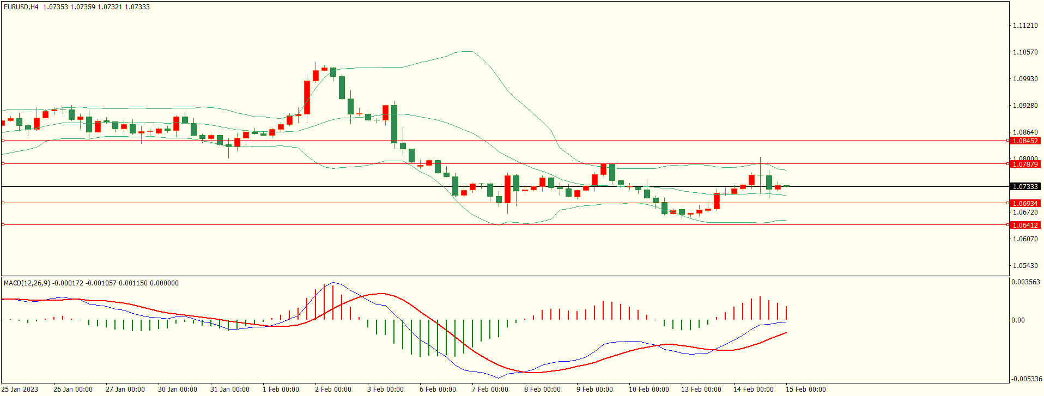This screenshot has width=1044, height=396.
Task: Click the 9 Feb 00:00 date label
Action: tap(594, 389)
